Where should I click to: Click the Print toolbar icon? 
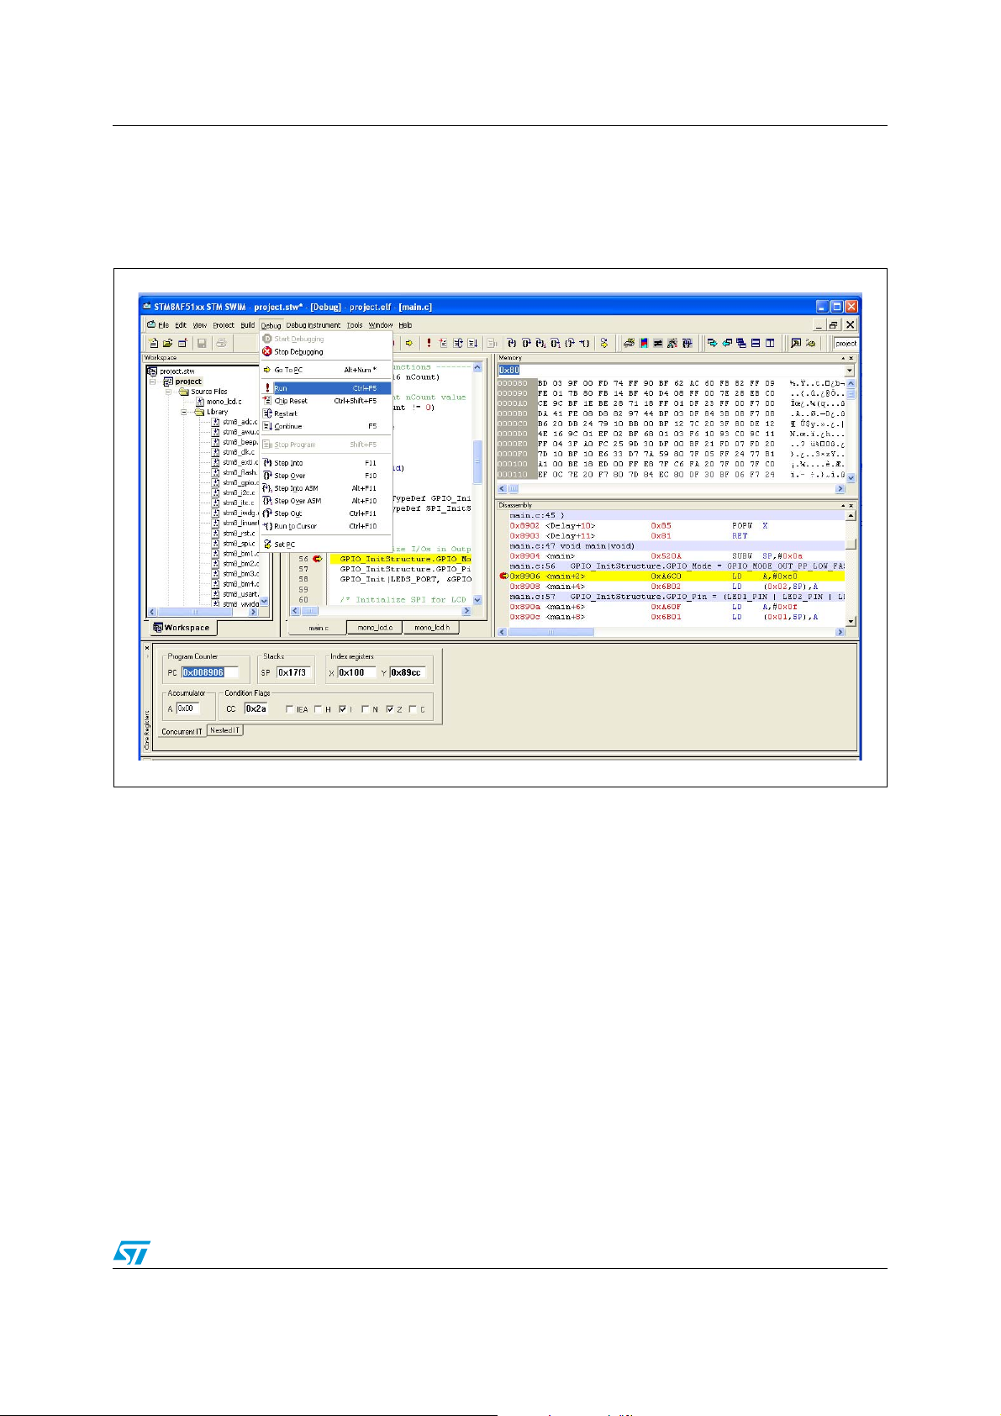point(221,343)
